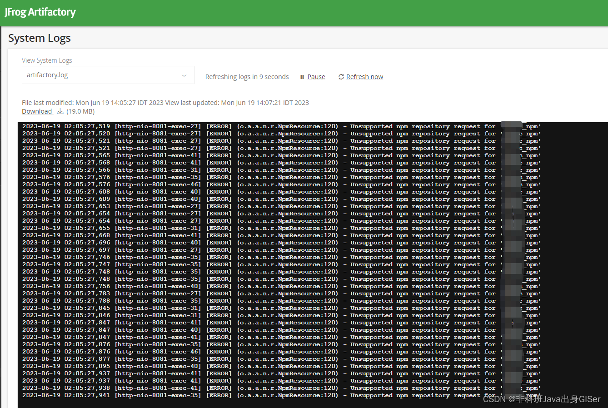Click log line timestamped 02:05:27,747
The width and height of the screenshot is (608, 408).
[282, 264]
